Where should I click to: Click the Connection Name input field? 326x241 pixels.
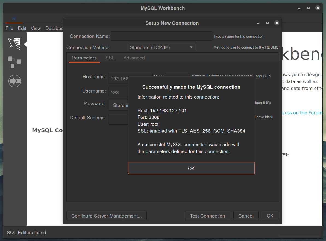coord(161,36)
